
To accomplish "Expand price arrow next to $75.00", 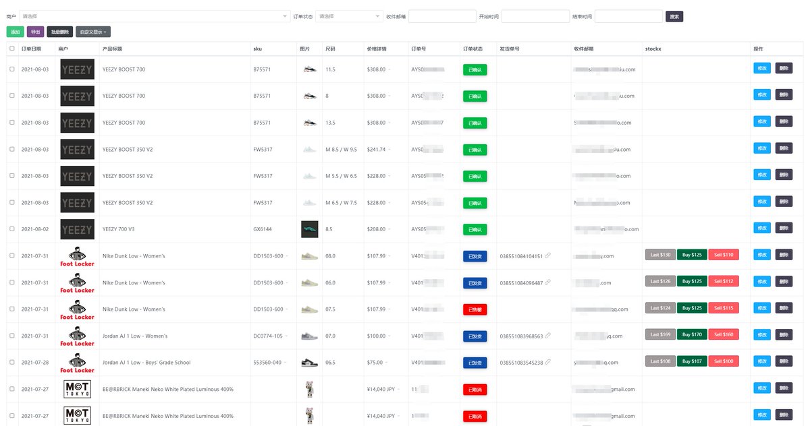I will click(x=386, y=363).
